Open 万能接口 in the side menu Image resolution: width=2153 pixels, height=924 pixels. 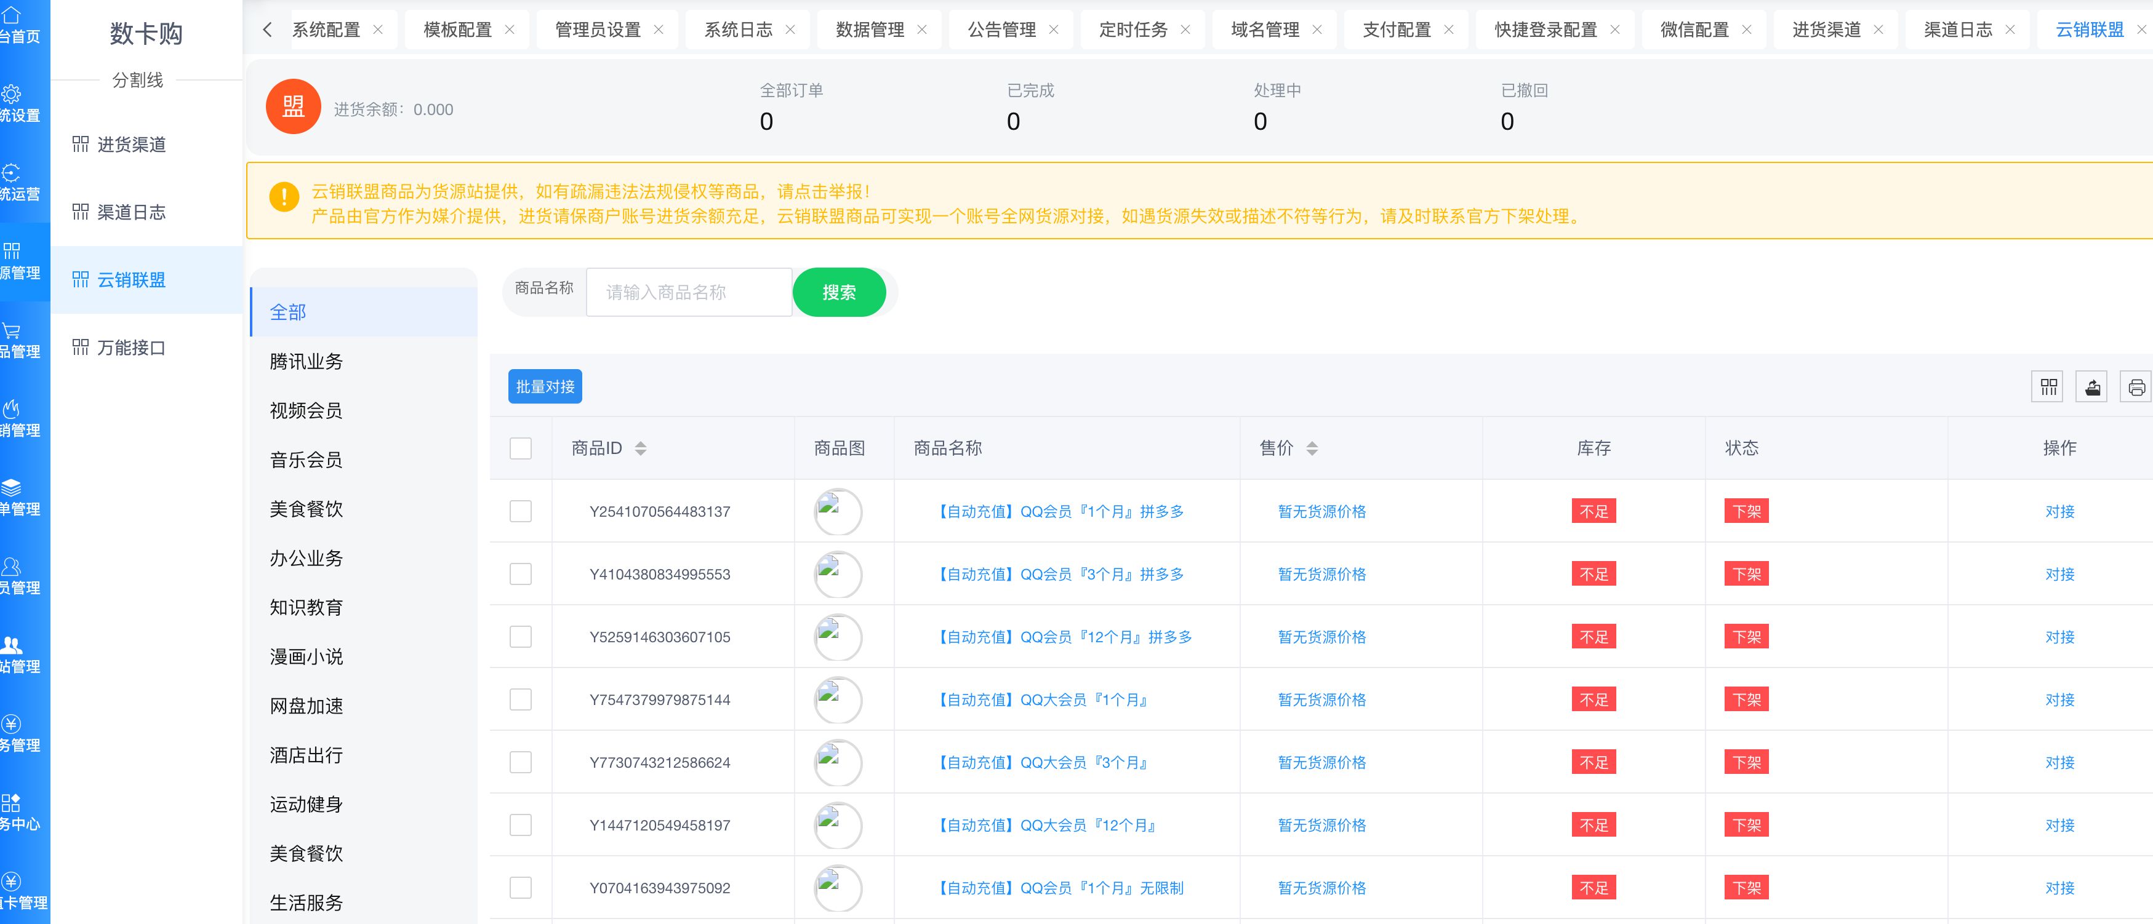(x=146, y=348)
